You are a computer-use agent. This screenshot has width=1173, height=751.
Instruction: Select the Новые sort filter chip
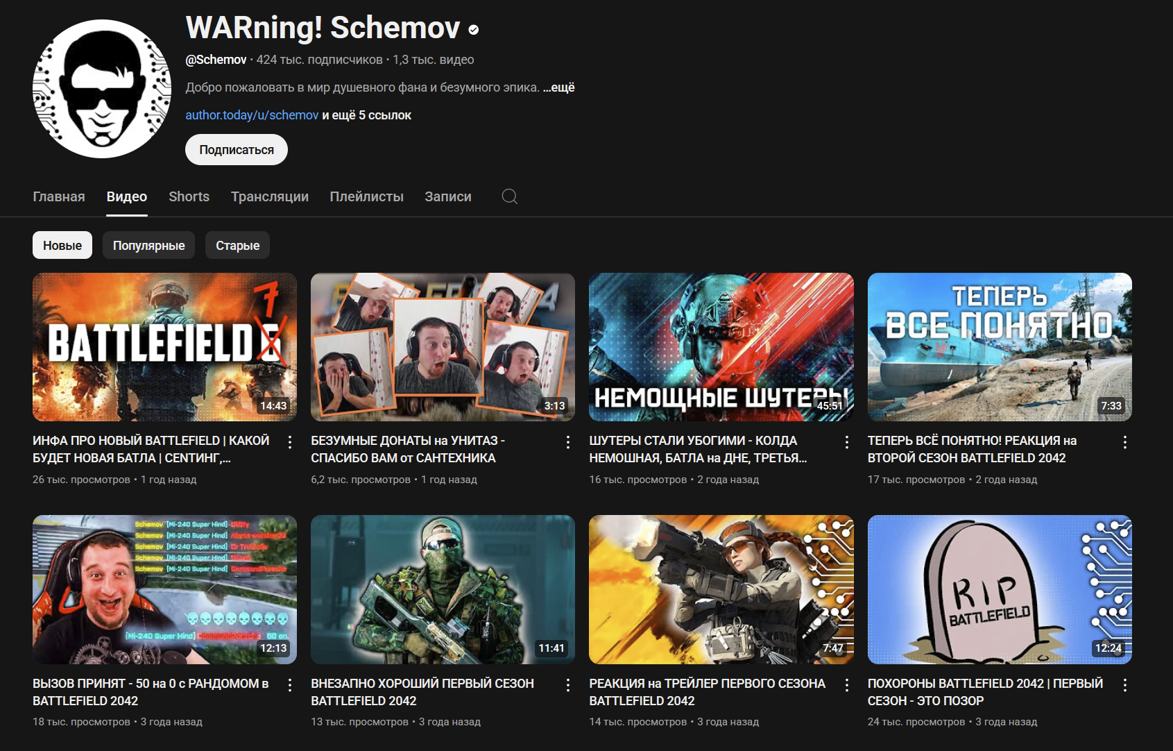(x=62, y=245)
